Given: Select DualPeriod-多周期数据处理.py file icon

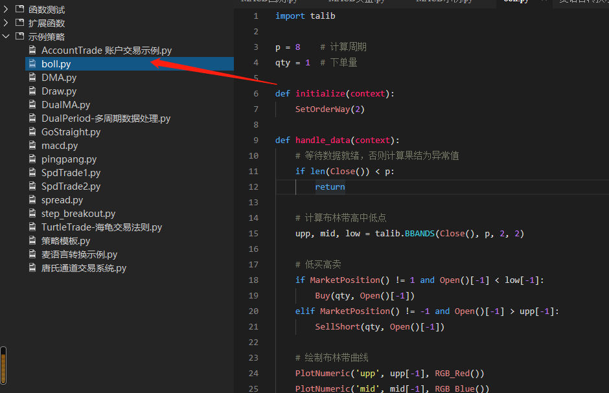Looking at the screenshot, I should [x=32, y=118].
